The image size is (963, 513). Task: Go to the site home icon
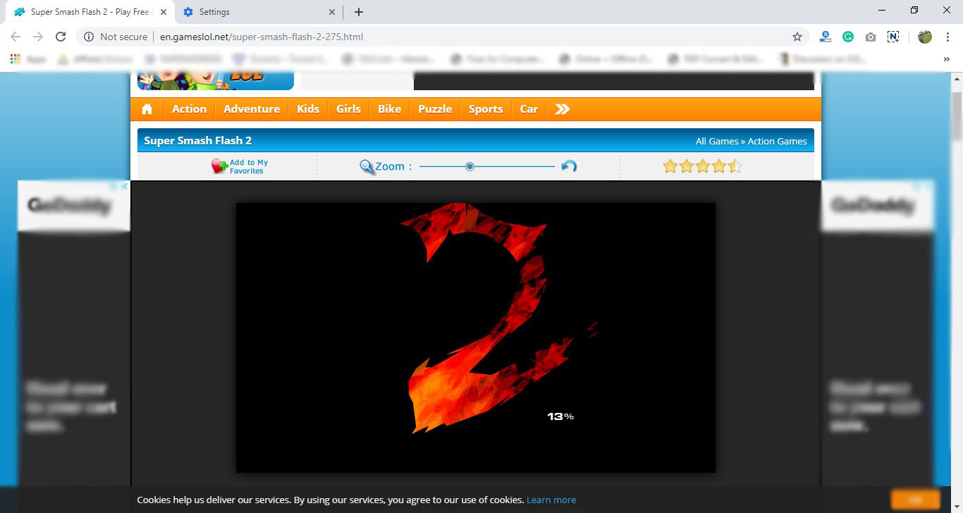(147, 109)
